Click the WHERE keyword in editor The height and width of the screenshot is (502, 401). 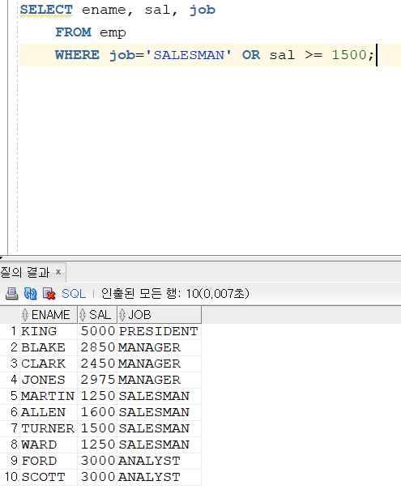[x=77, y=55]
